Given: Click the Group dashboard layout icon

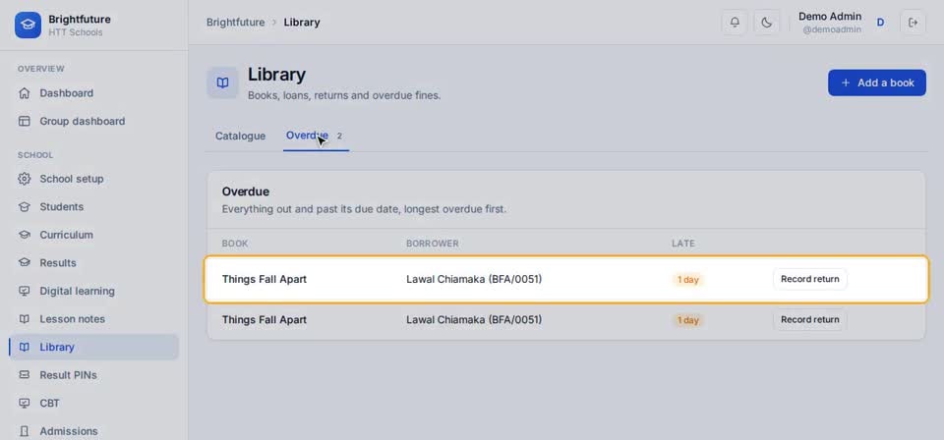Looking at the screenshot, I should (x=24, y=121).
